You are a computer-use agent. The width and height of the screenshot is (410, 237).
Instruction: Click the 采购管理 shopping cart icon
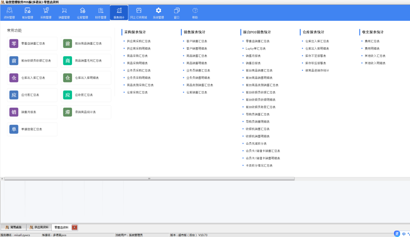pos(46,13)
